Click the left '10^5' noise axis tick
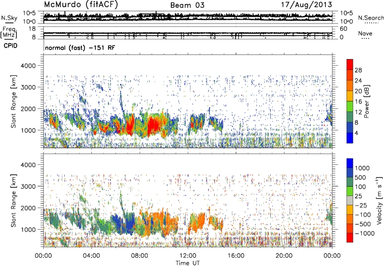This screenshot has width=384, height=266. tap(29, 13)
